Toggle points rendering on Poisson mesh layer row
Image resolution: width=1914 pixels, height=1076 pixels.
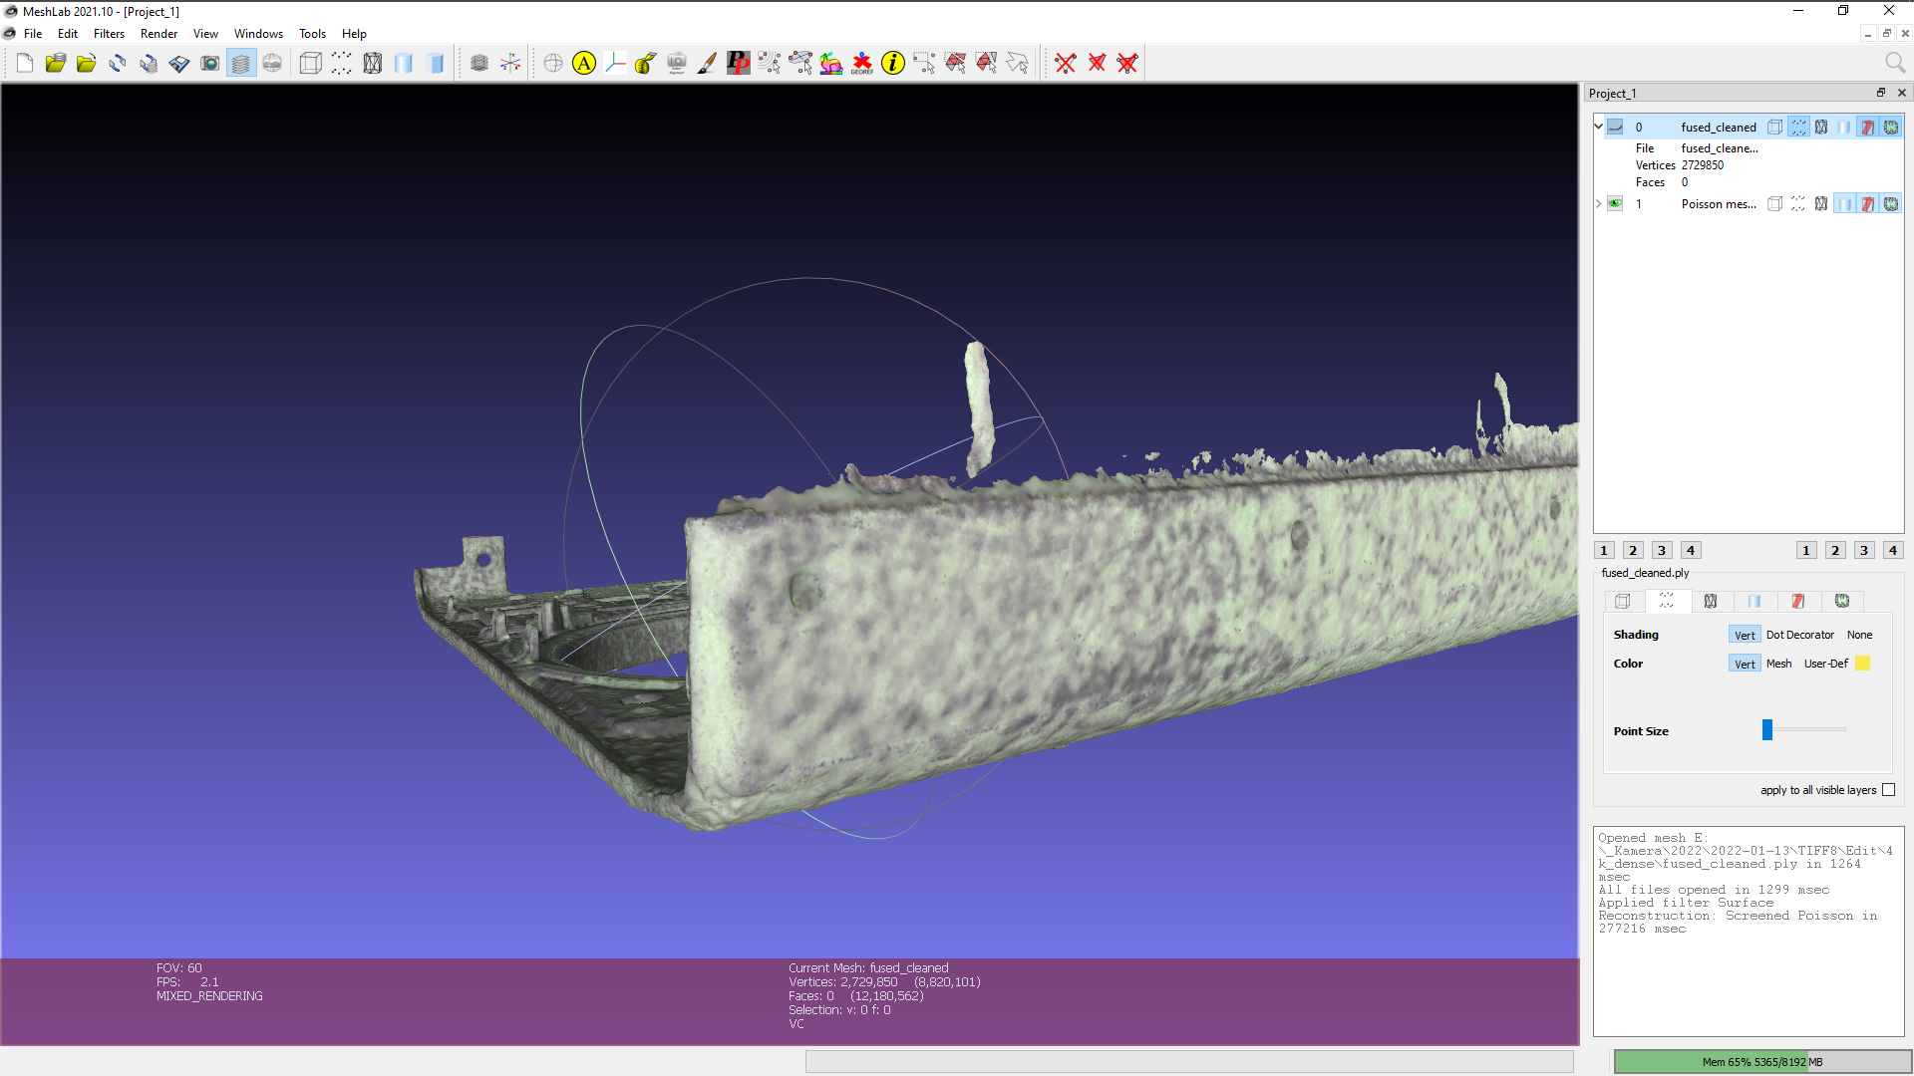click(1798, 204)
